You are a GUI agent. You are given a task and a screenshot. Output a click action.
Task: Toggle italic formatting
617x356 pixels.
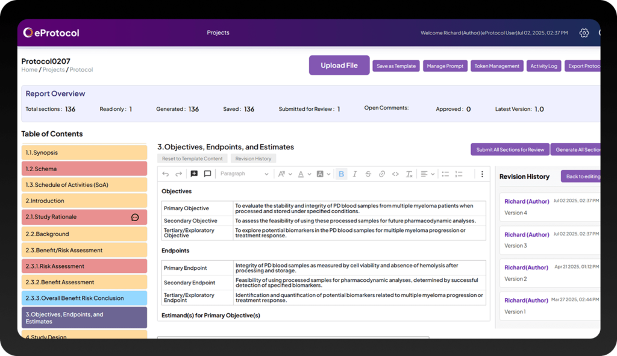coord(354,174)
